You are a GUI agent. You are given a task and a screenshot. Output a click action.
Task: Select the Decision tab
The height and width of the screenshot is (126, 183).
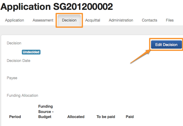pos(69,20)
